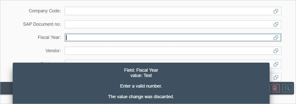Click the green magnifier search icon
Viewport: 296px width, 104px height.
pos(287,88)
